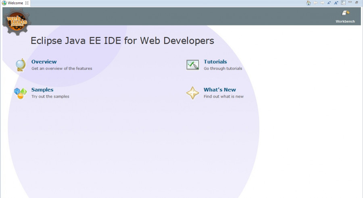Click the navigate back arrow
The width and height of the screenshot is (363, 198).
(x=315, y=3)
